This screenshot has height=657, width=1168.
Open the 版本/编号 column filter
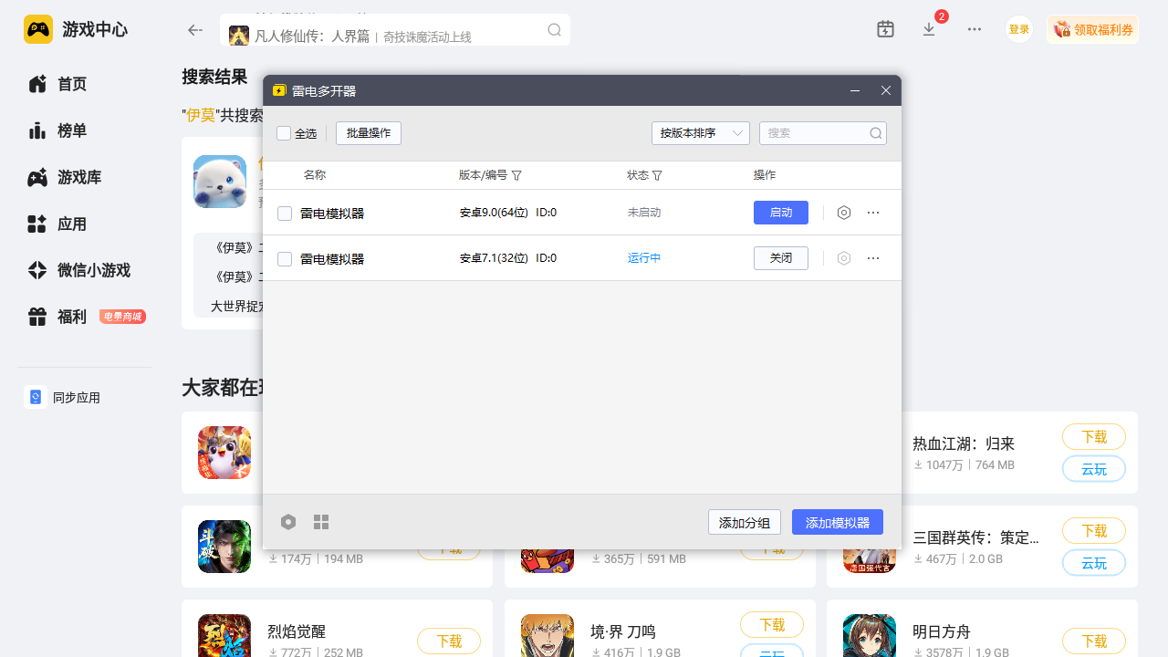click(x=516, y=175)
